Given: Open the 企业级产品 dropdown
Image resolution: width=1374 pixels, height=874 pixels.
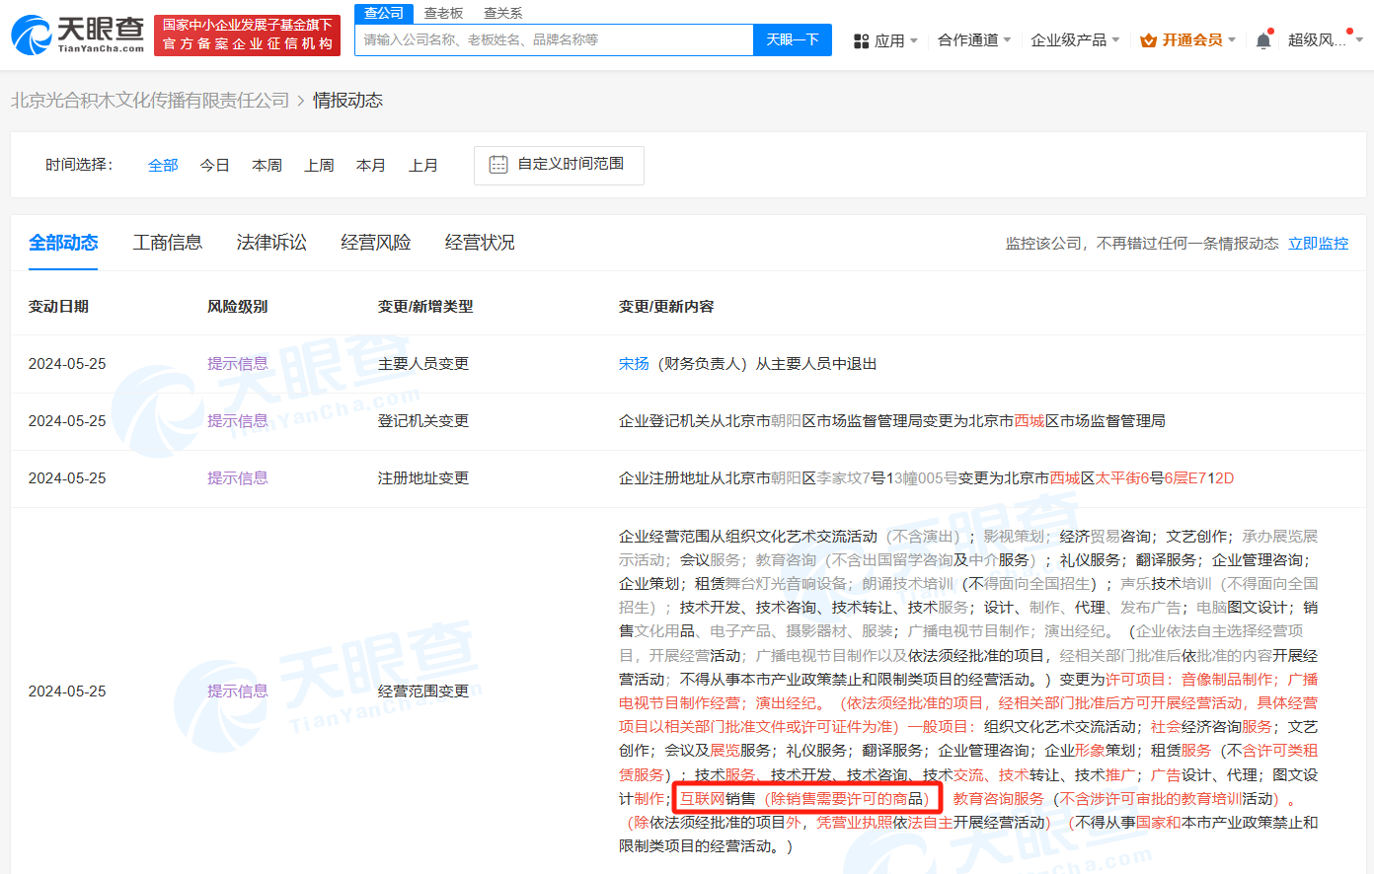Looking at the screenshot, I should (1069, 39).
